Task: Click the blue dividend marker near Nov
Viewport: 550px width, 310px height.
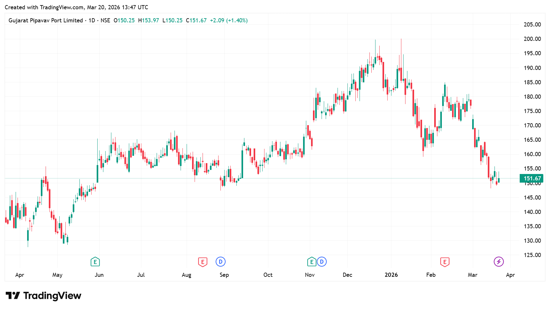Action: click(x=322, y=262)
